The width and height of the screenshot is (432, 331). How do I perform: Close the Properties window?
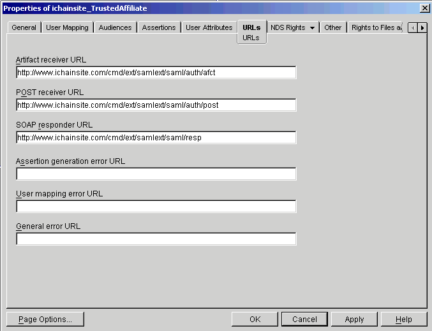425,8
